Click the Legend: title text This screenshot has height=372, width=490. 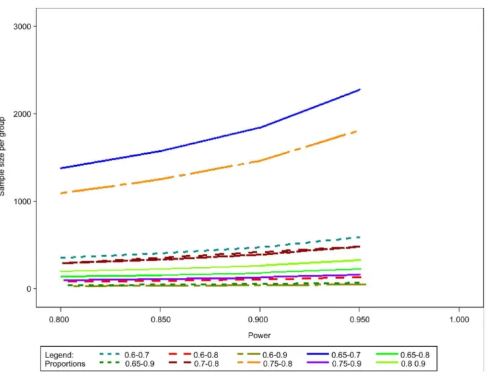[60, 355]
